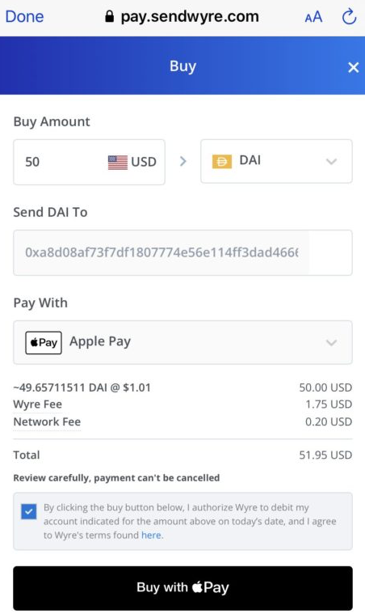Click the Send DAI To address field
The image size is (365, 614).
click(182, 252)
